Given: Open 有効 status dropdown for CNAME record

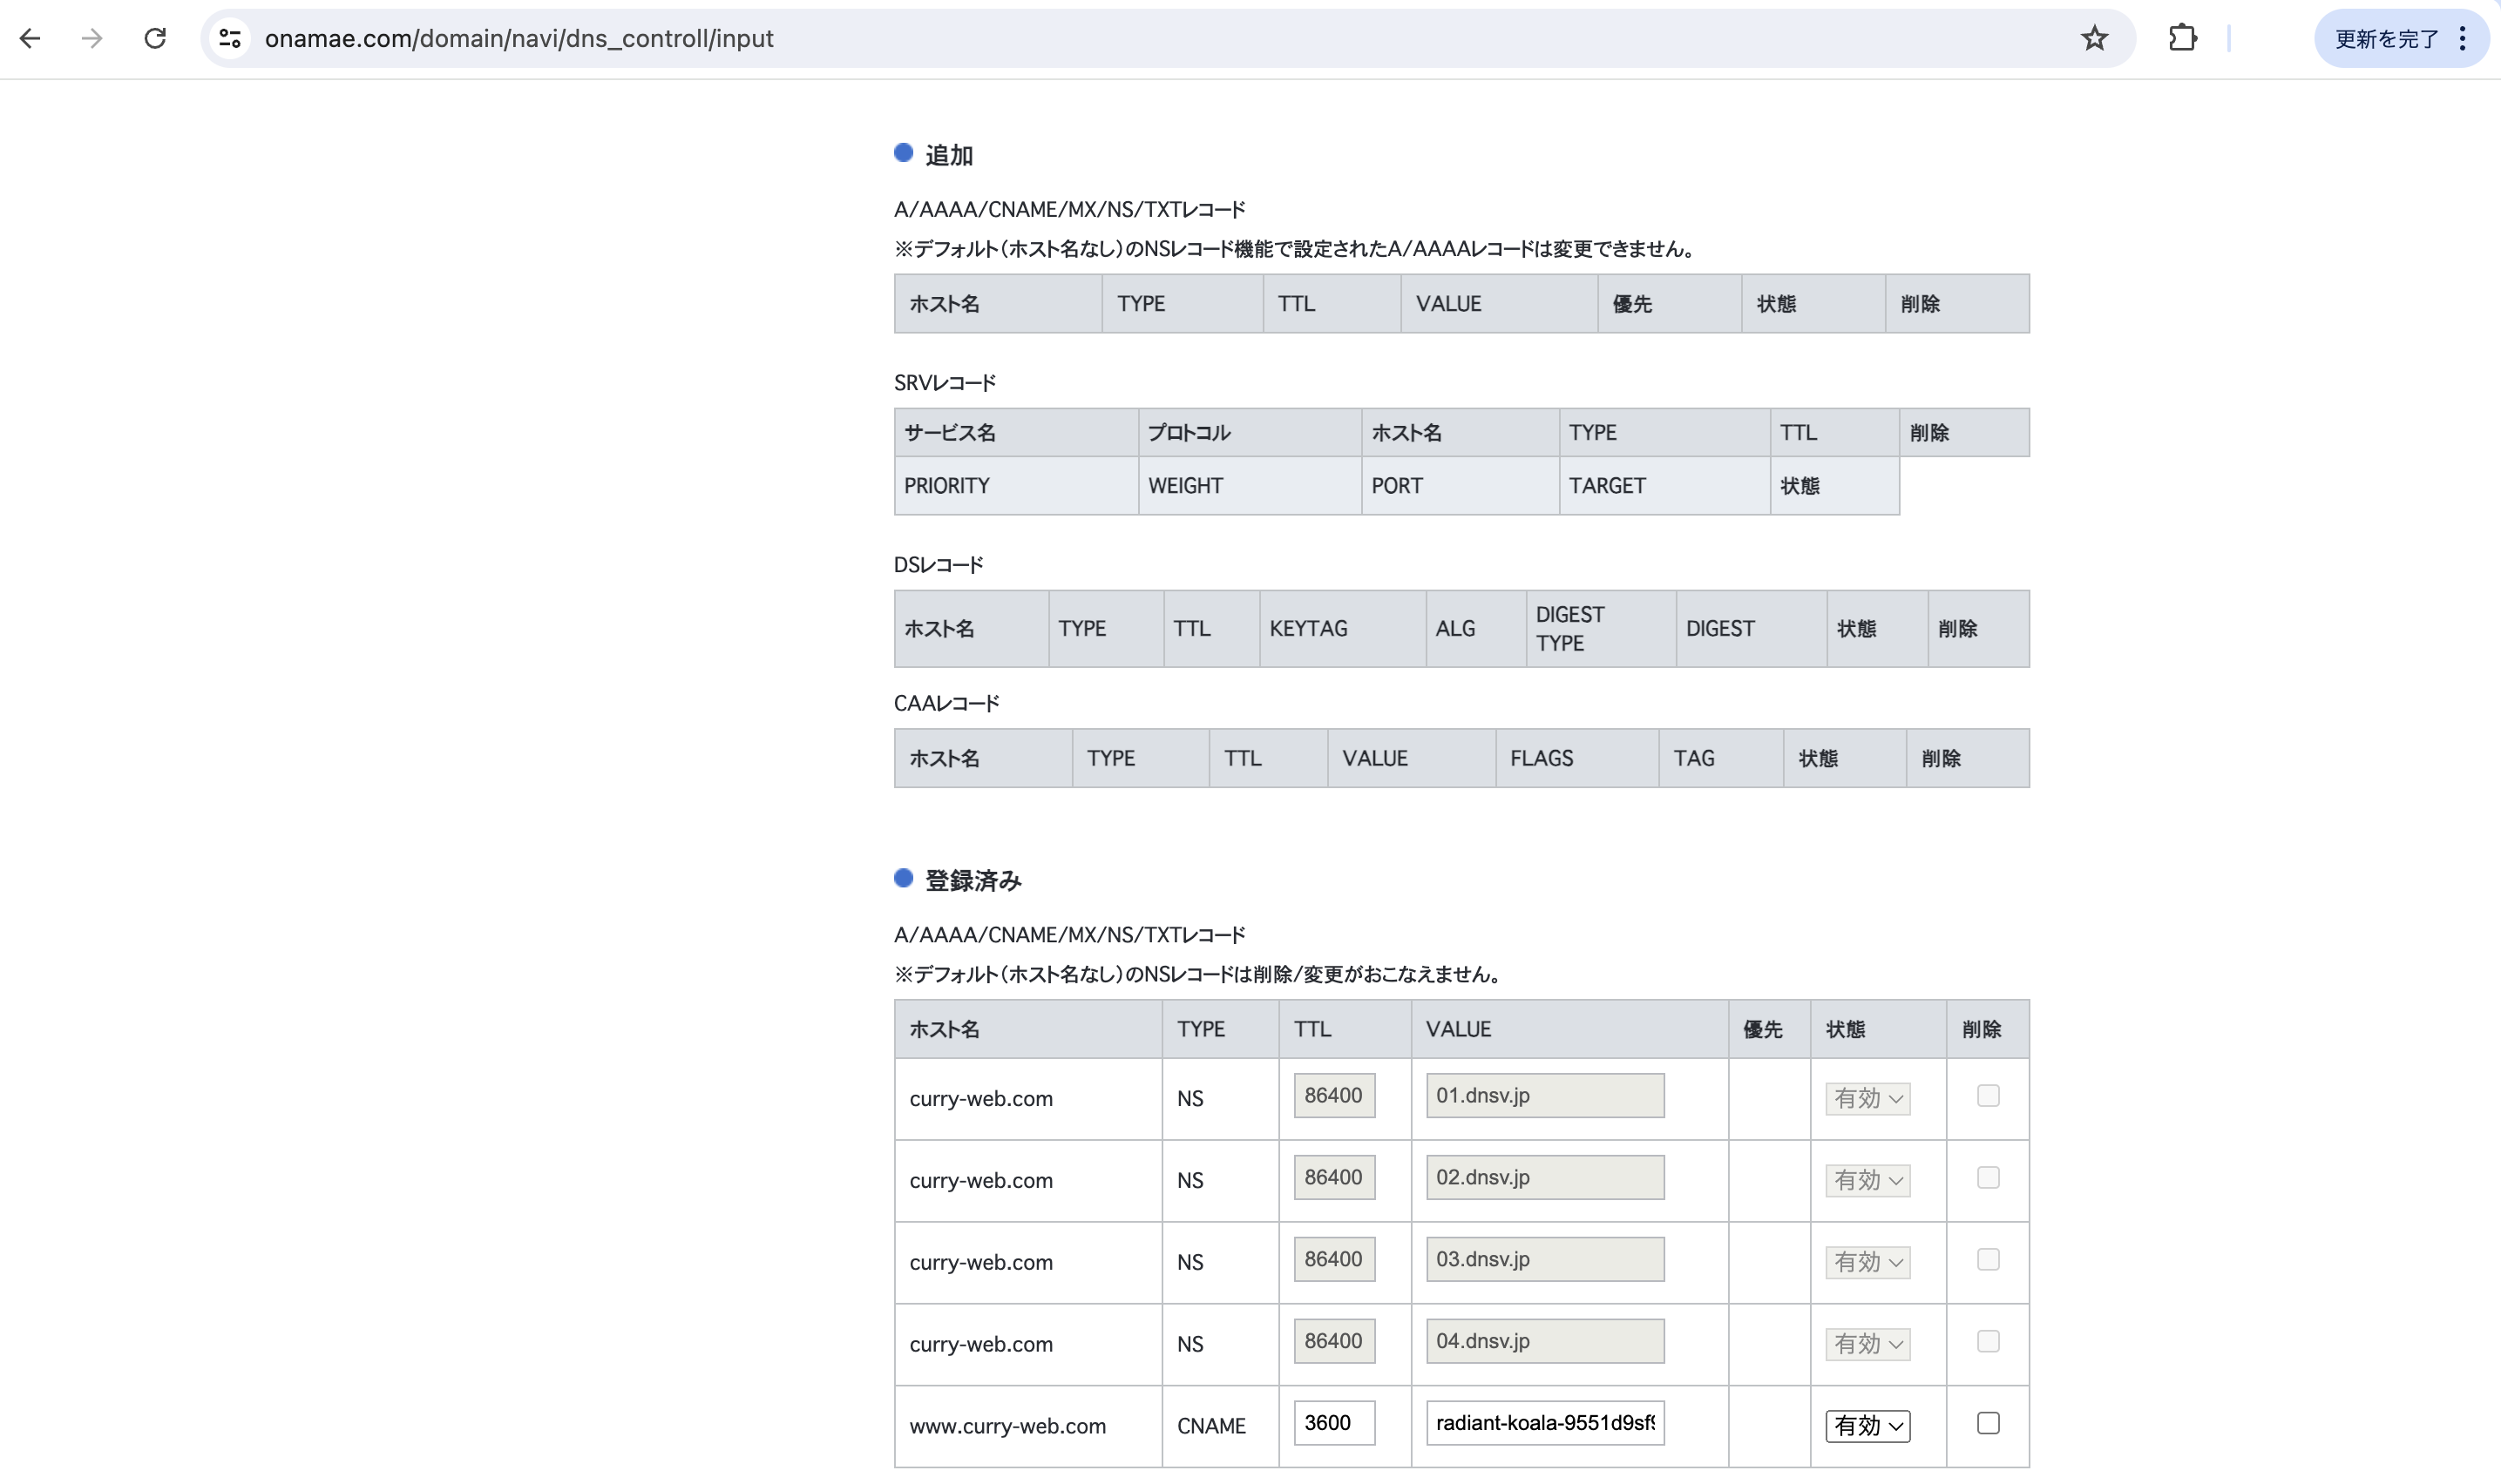Looking at the screenshot, I should coord(1867,1425).
